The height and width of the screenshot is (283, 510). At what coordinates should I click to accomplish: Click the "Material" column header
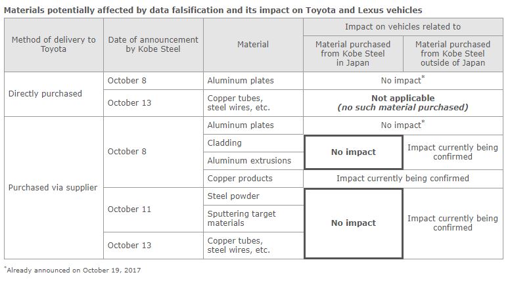(253, 45)
